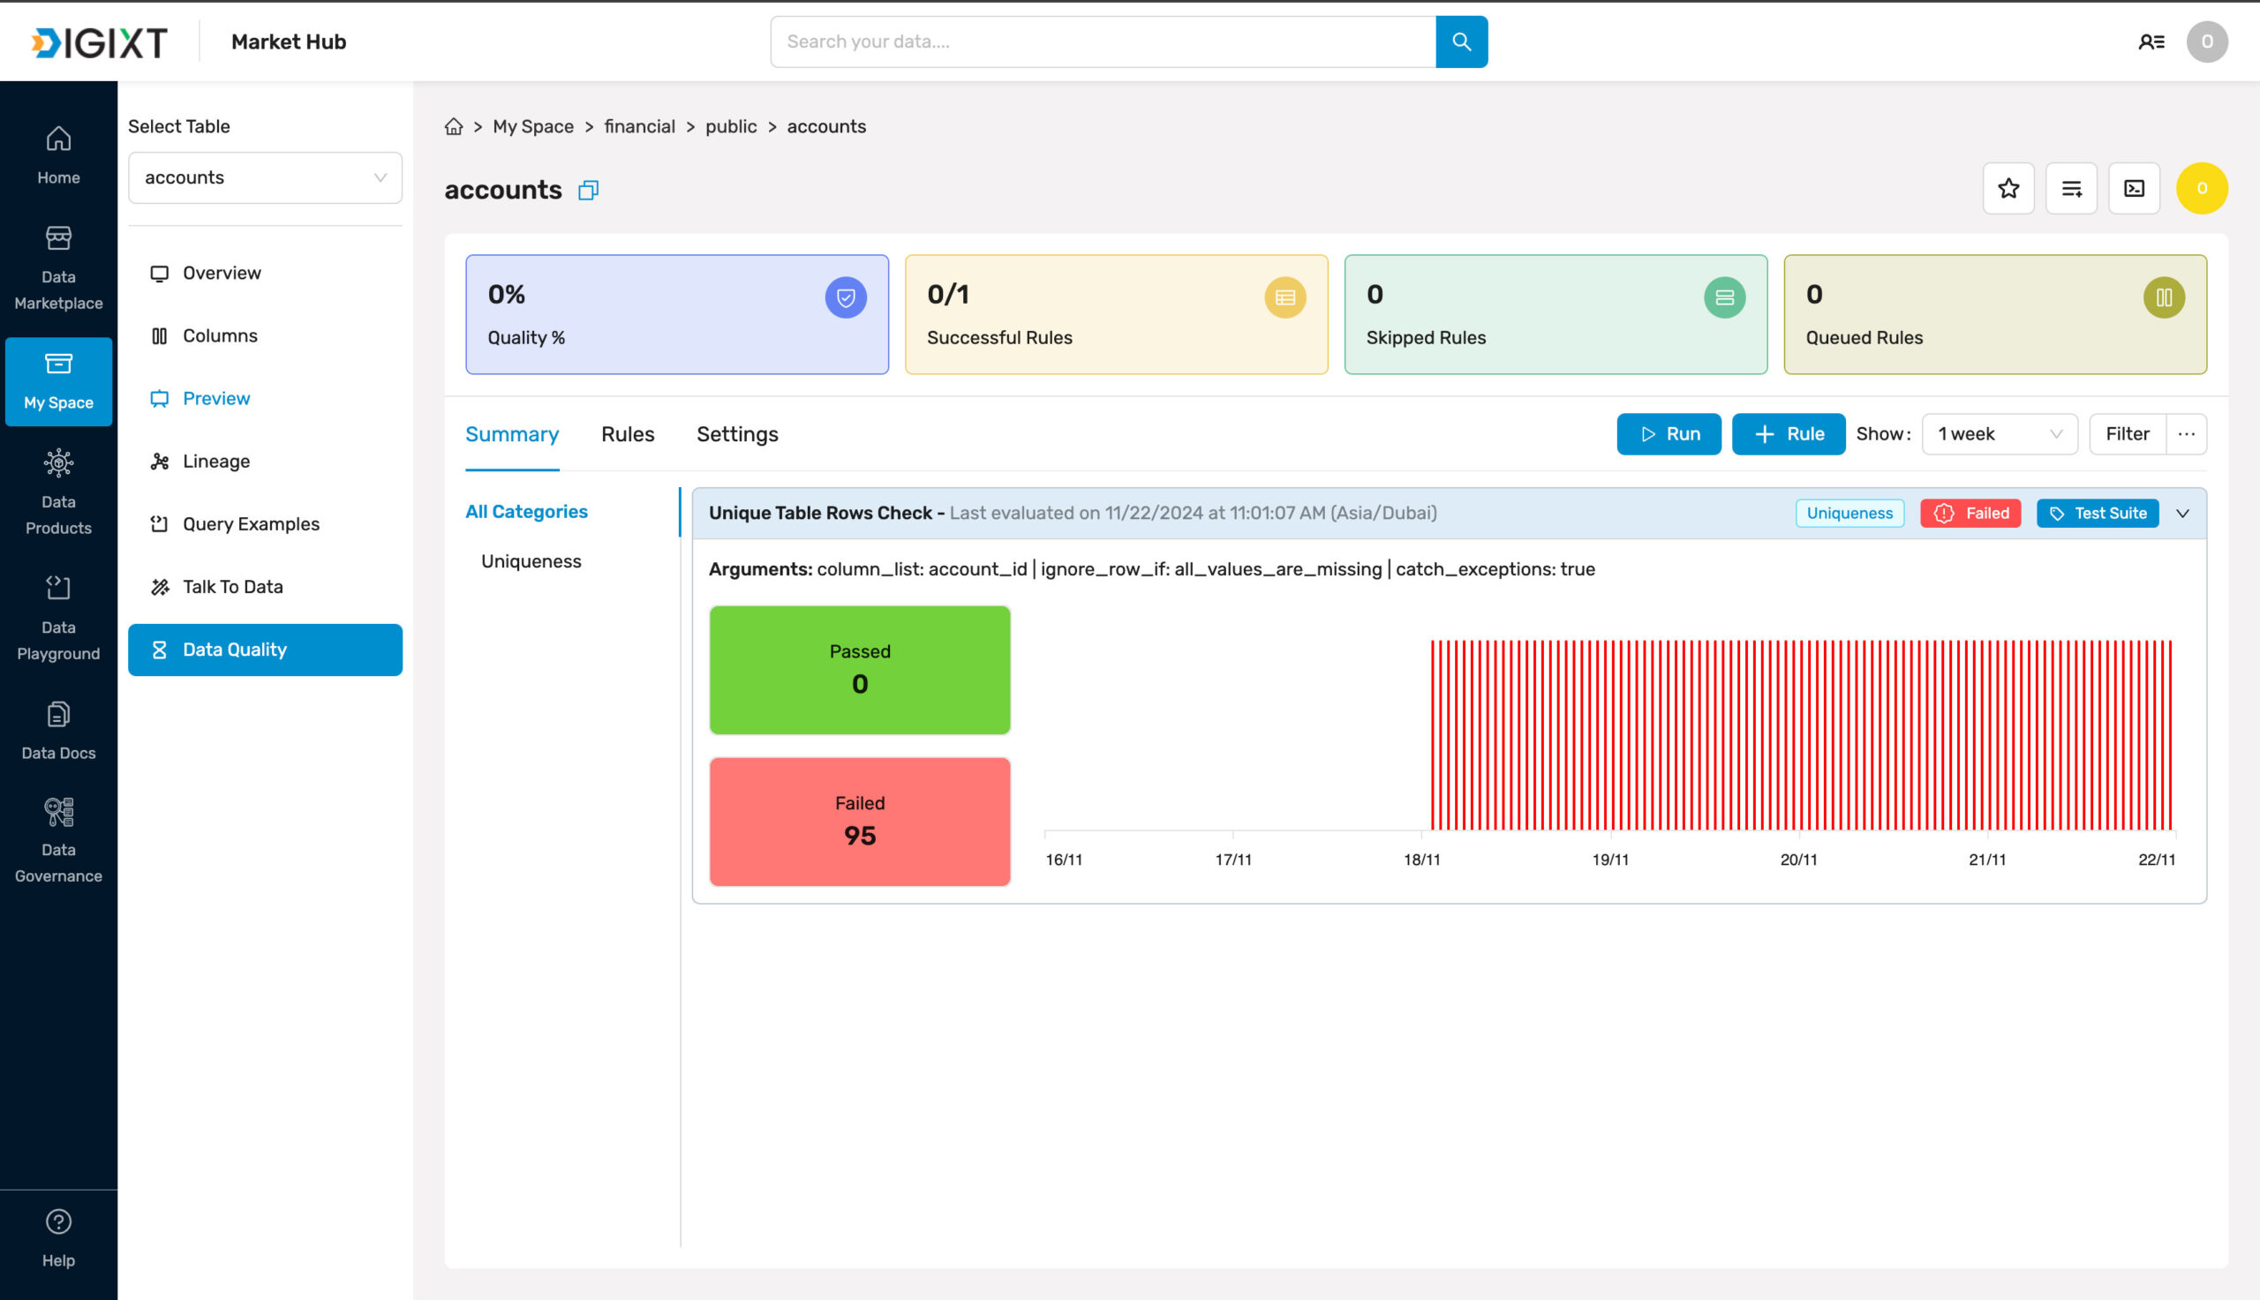The width and height of the screenshot is (2260, 1300).
Task: Select the Uniqueness category
Action: [531, 561]
